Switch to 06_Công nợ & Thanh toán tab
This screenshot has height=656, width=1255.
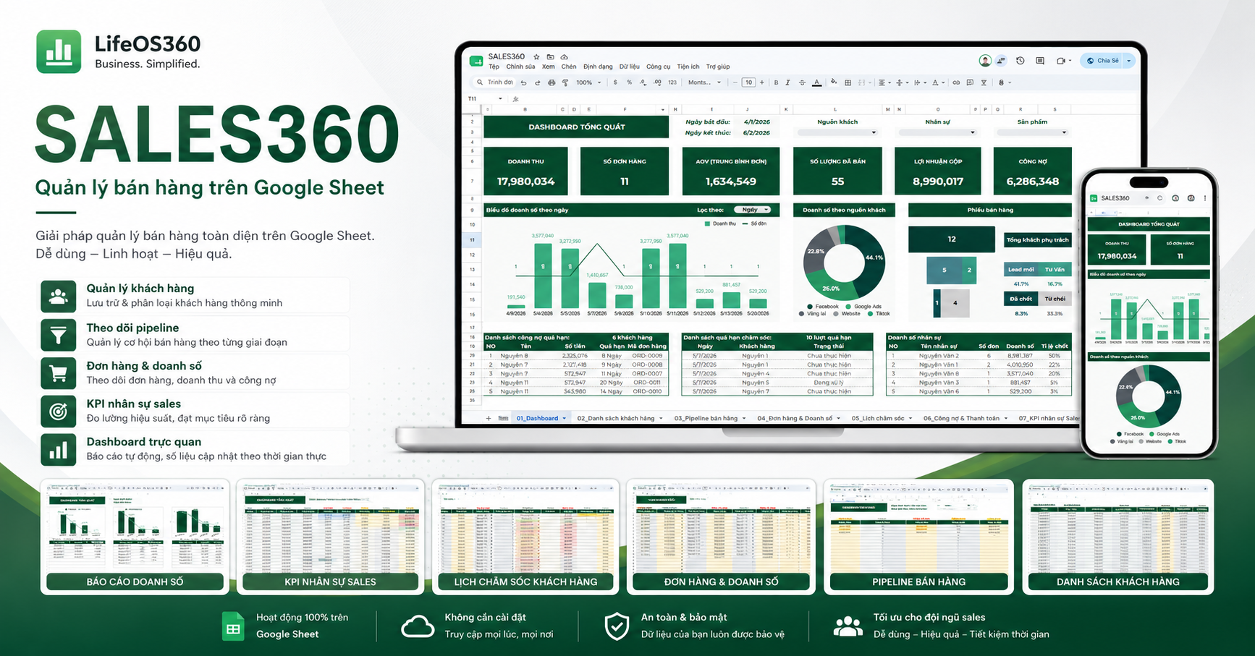[965, 418]
